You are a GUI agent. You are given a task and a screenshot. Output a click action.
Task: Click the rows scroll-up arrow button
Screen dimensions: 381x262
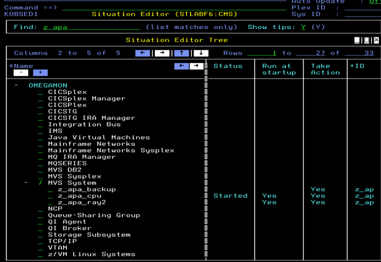click(x=182, y=53)
